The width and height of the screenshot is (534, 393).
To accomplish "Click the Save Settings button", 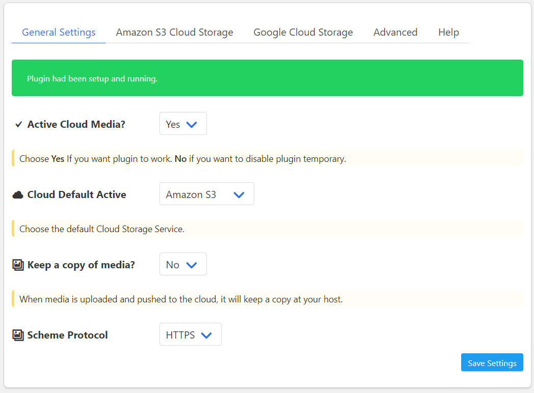I will pos(492,363).
